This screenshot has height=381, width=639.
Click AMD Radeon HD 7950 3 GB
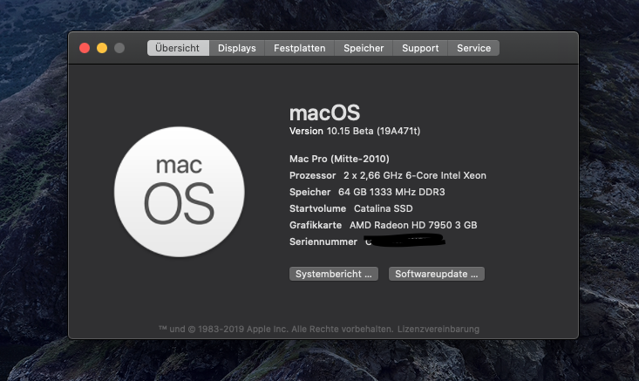pos(413,225)
